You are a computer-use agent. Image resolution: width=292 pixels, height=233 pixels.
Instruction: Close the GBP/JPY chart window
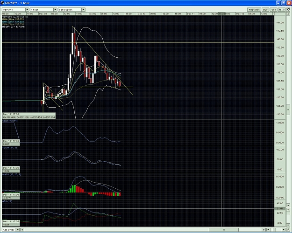pos(289,3)
